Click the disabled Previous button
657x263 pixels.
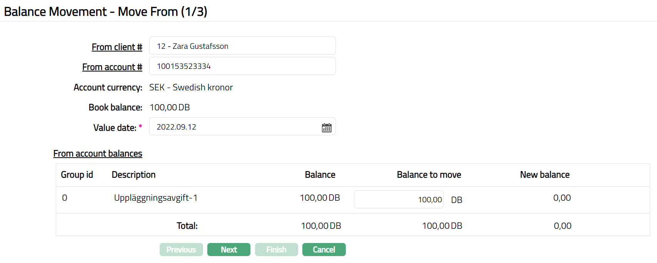(181, 250)
